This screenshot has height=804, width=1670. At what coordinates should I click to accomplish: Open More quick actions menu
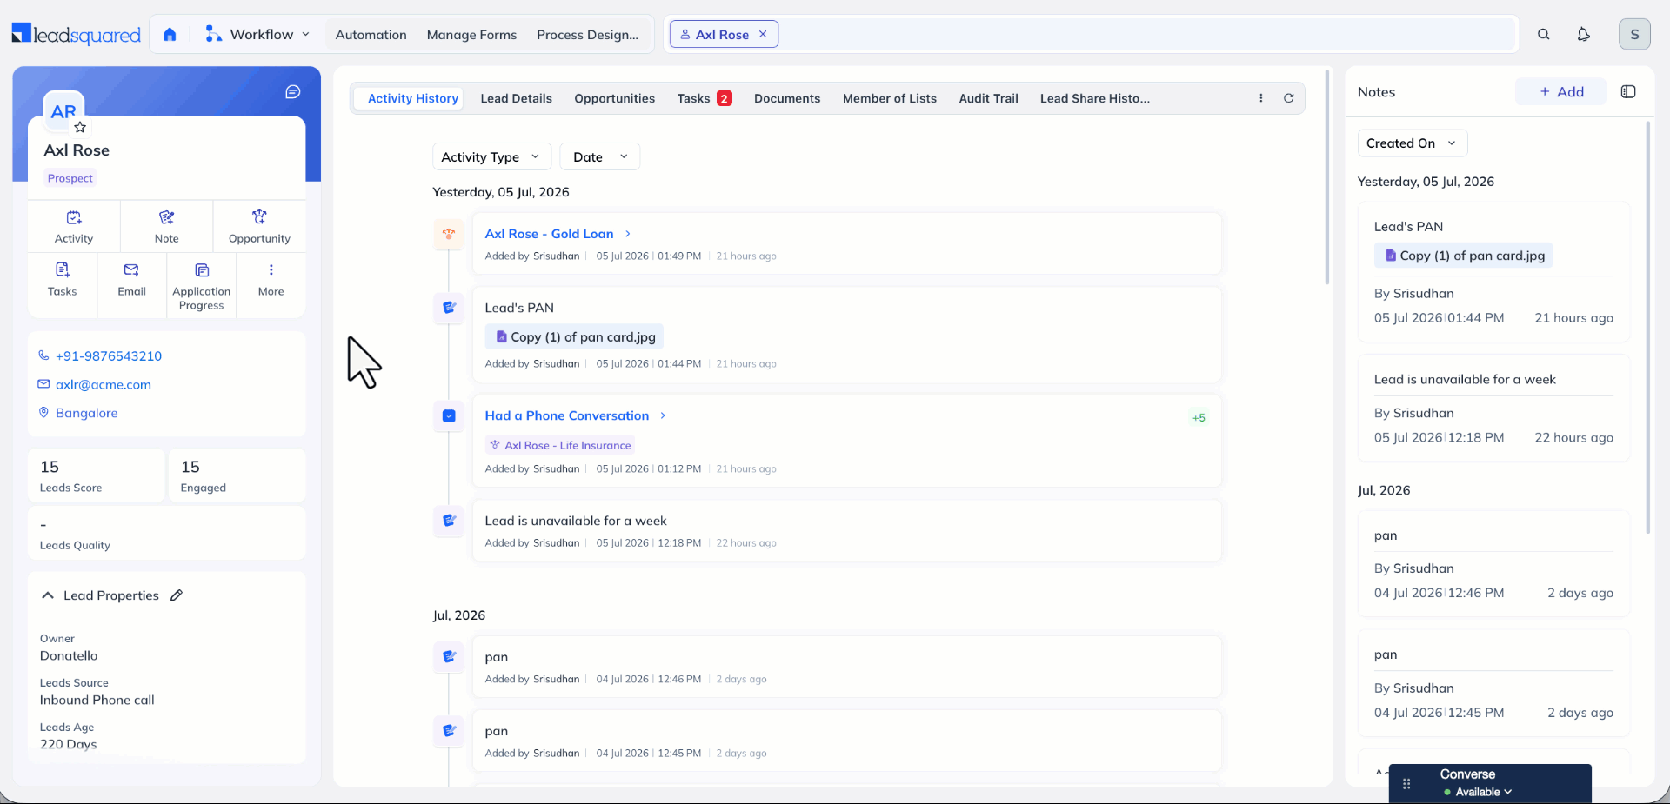271,280
